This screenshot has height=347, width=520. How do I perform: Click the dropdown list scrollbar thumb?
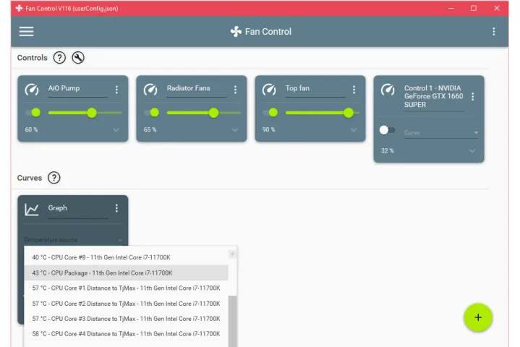[232, 321]
